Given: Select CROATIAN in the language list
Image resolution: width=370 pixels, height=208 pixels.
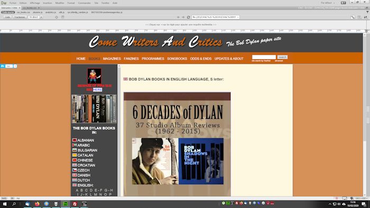Looking at the screenshot, I should pos(86,165).
